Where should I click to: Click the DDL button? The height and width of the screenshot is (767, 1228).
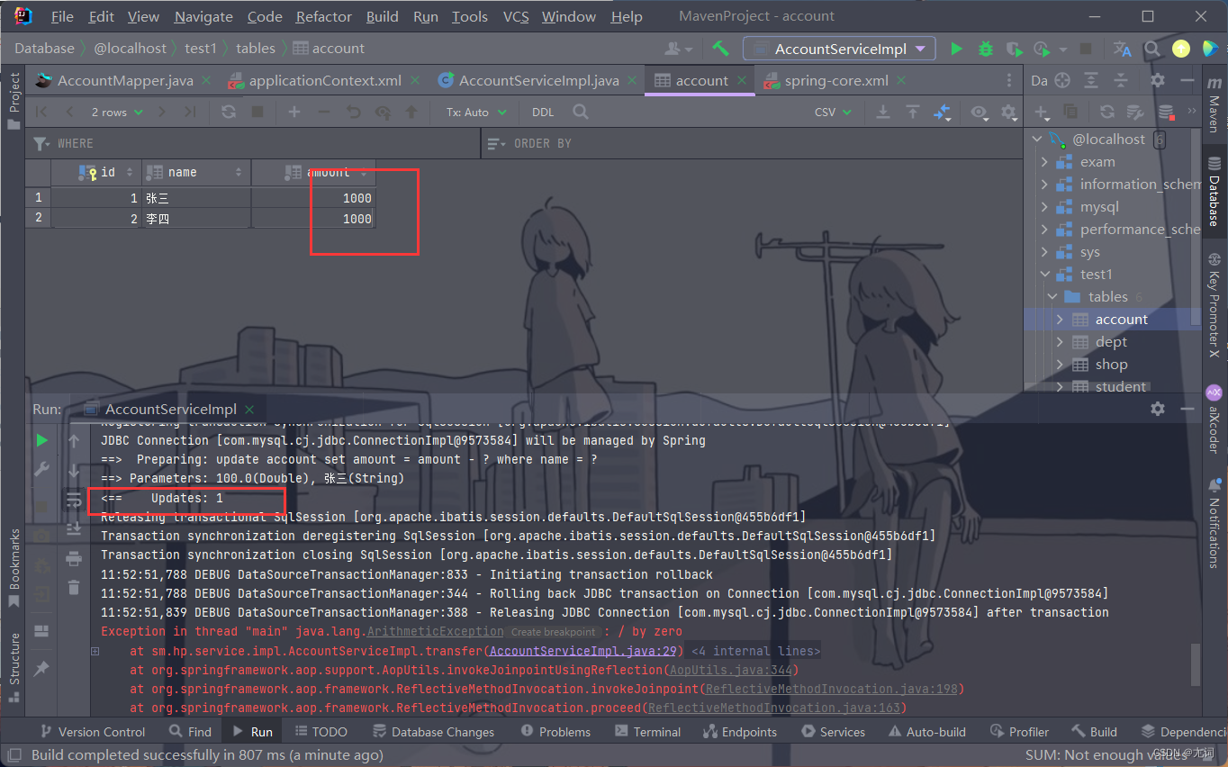pos(543,112)
